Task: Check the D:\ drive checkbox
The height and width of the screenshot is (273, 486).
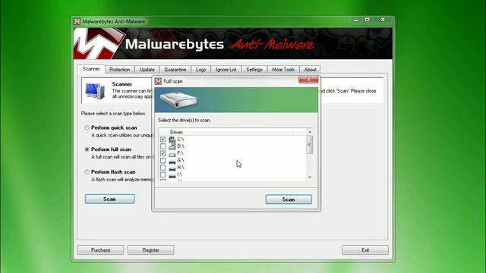Action: (163, 146)
